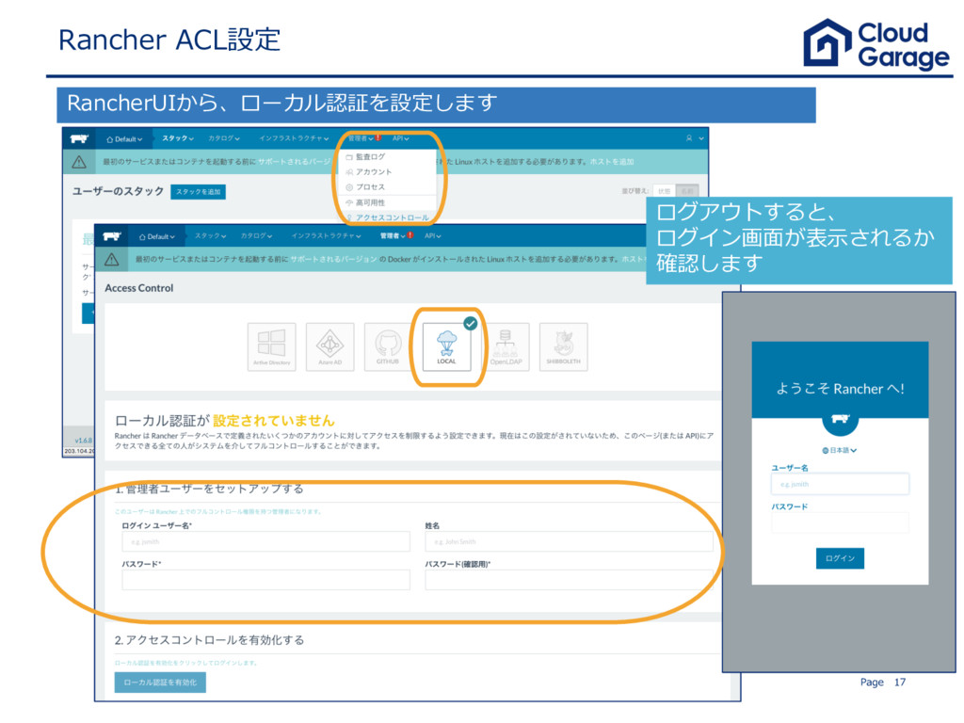The image size is (964, 723).
Task: Click スタックを追加 button
Action: [198, 192]
